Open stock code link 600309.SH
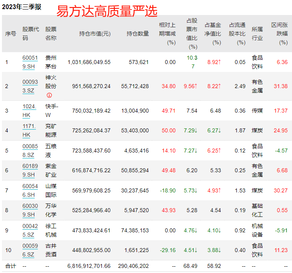292x273 pixels. [x=30, y=210]
